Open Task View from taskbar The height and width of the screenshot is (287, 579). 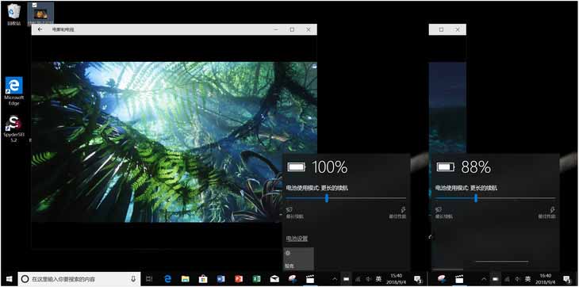[x=149, y=279]
